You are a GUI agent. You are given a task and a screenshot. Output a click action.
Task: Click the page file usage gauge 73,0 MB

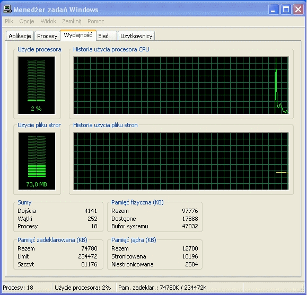37,161
